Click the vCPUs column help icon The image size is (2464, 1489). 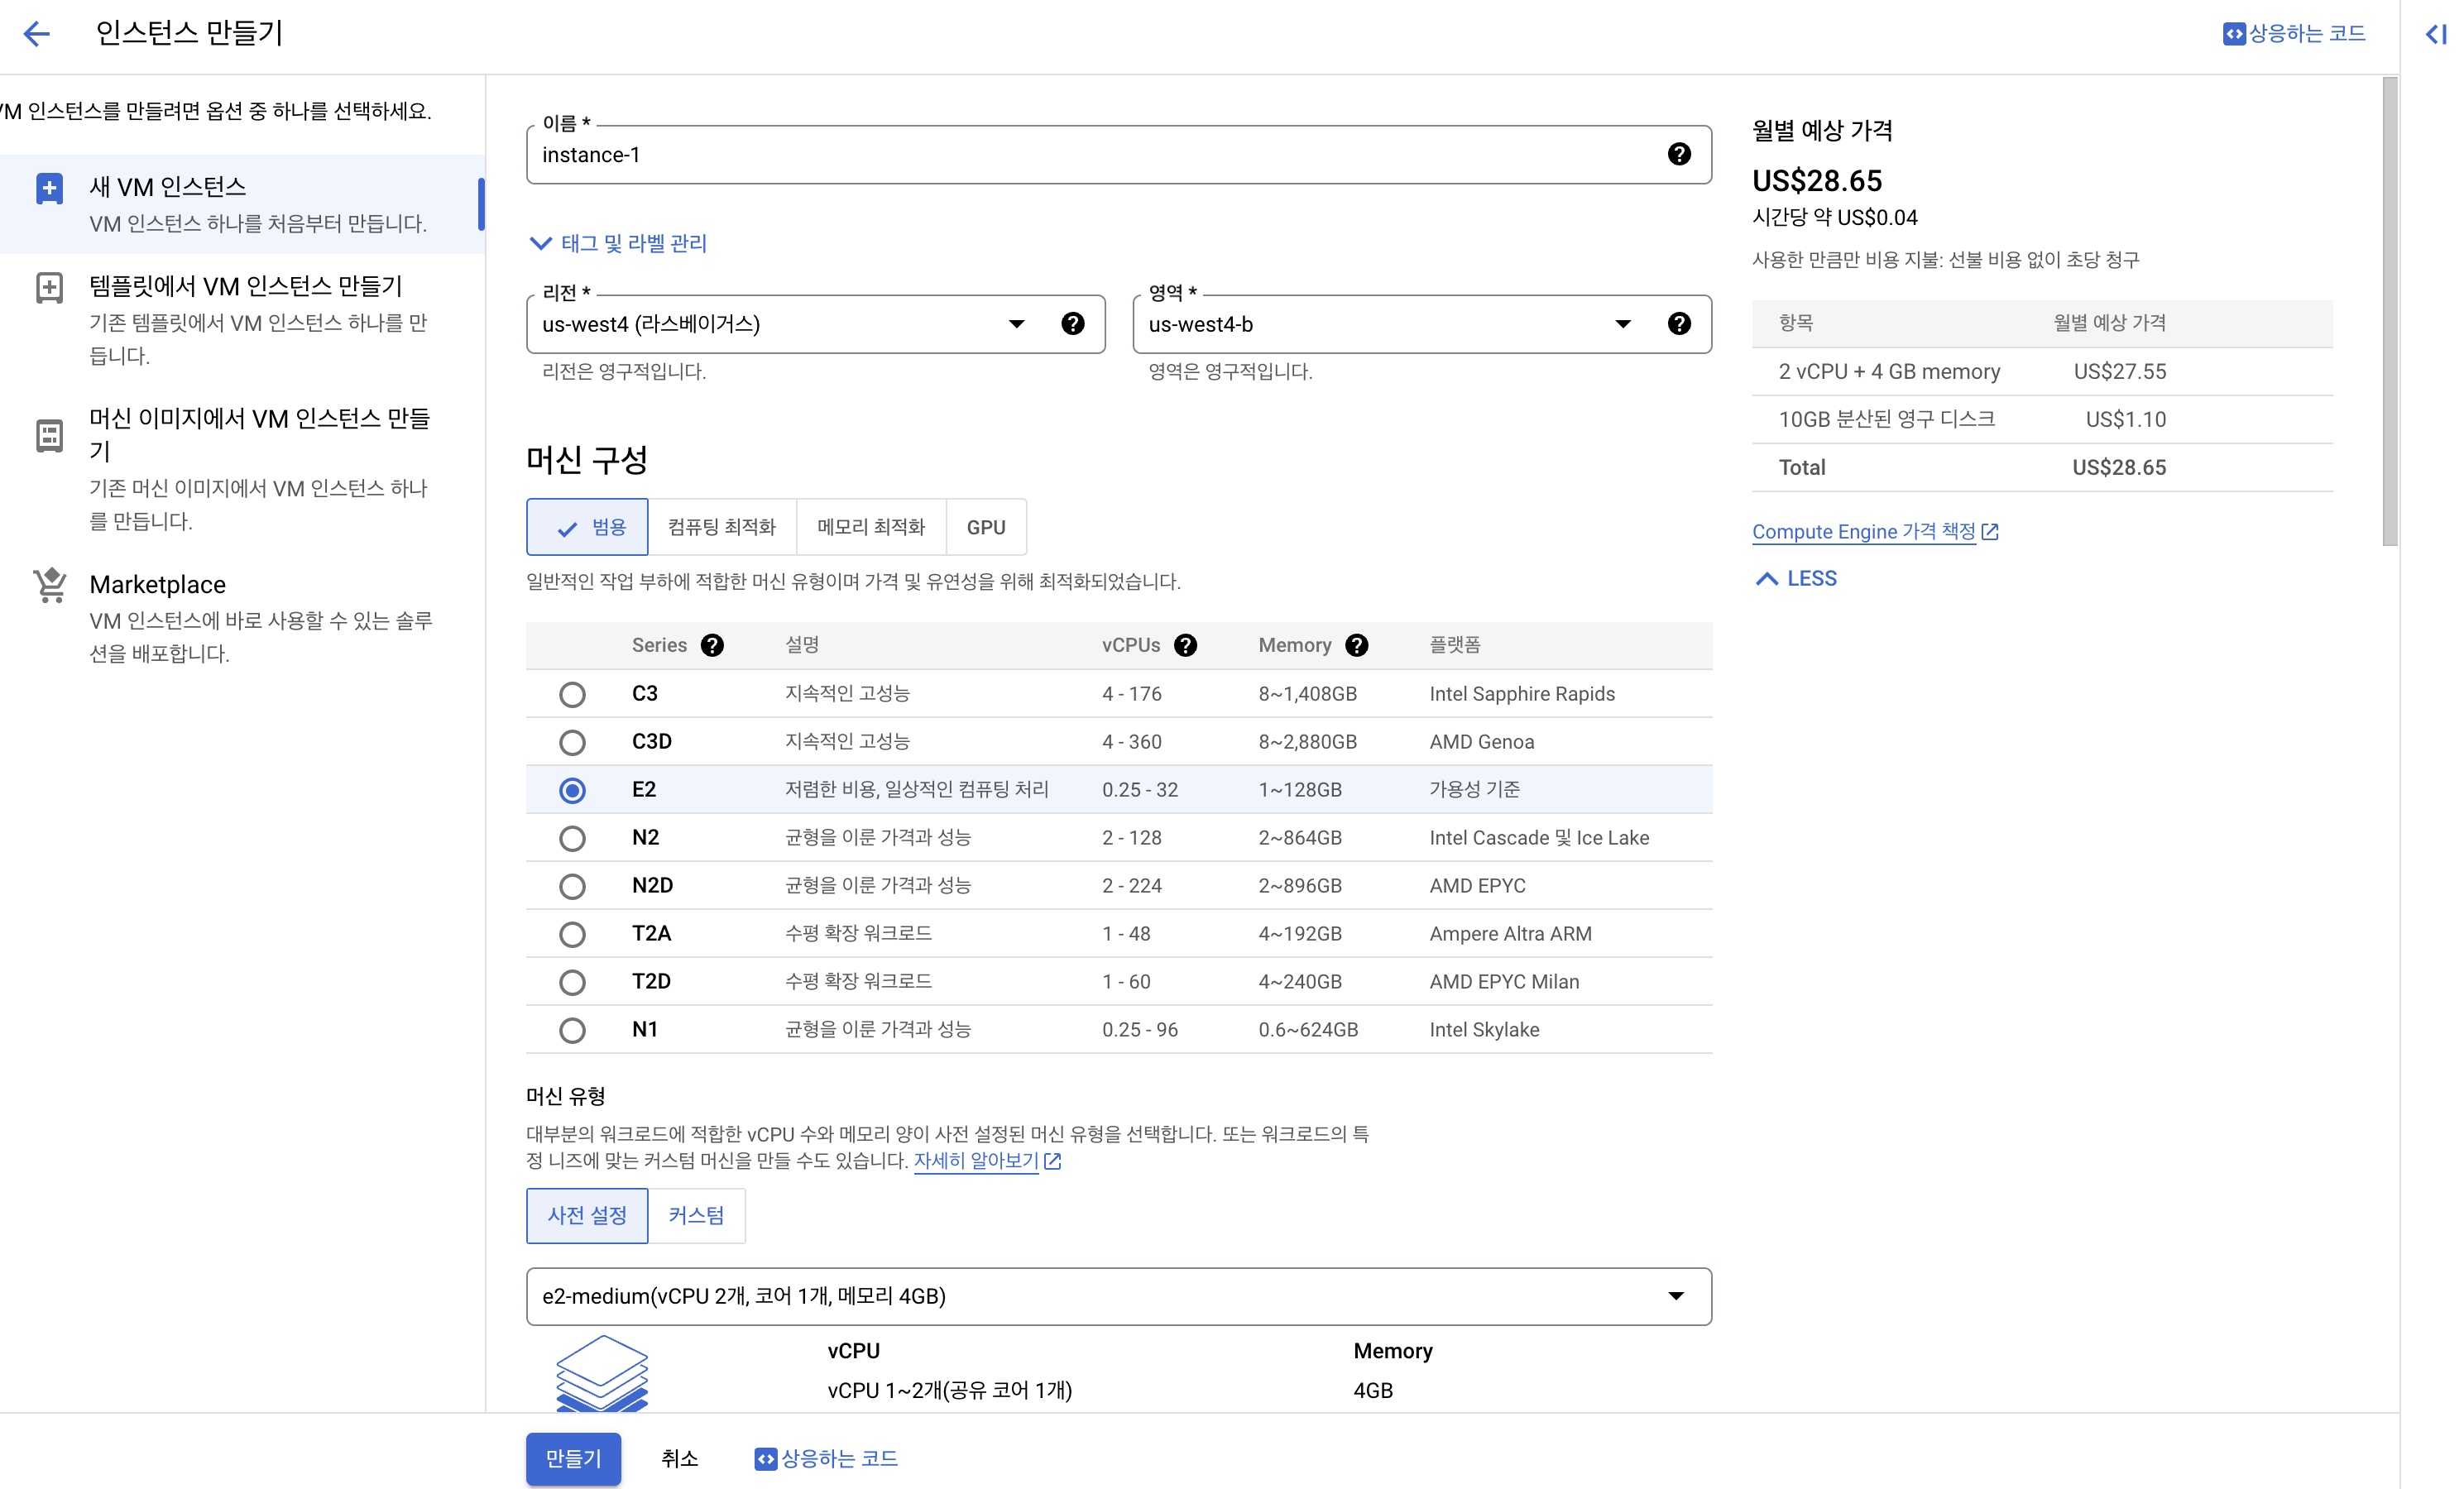(x=1185, y=645)
